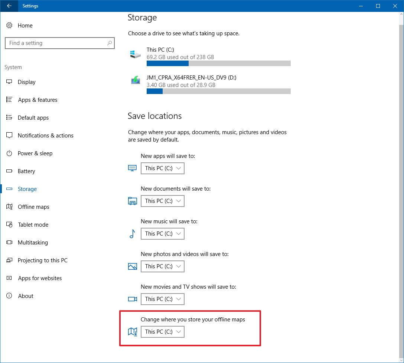Viewport: 404px width, 363px height.
Task: Click the back arrow button
Action: [9, 6]
